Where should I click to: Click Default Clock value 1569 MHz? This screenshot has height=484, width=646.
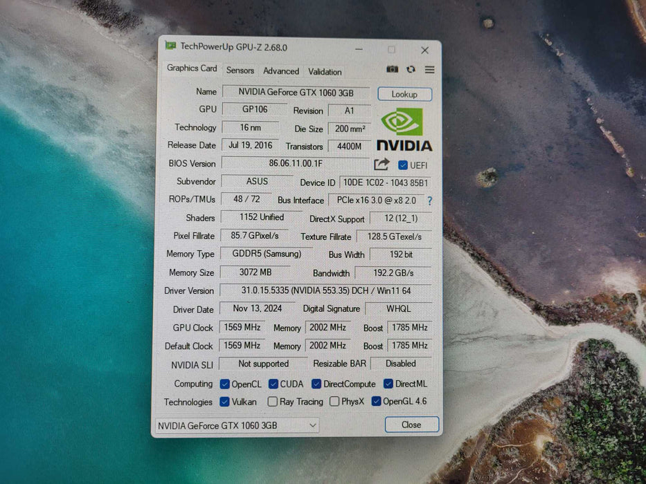(x=242, y=345)
